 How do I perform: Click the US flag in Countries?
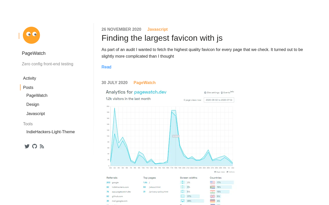213,182
